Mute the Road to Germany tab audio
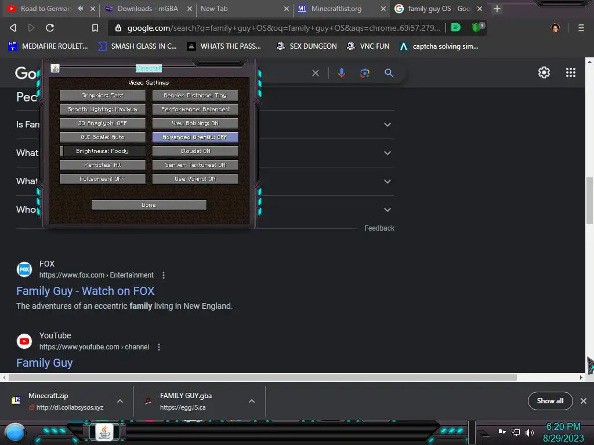The image size is (594, 445). click(80, 8)
